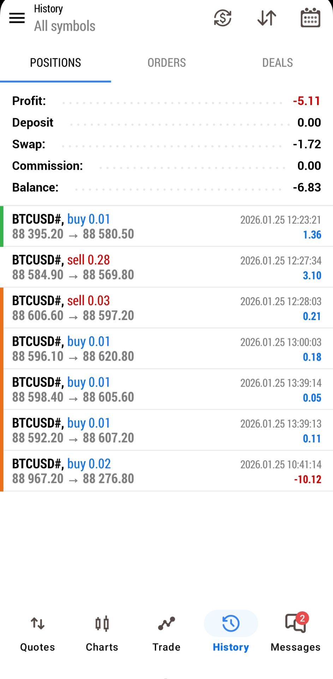Open the calendar date range picker

(x=310, y=18)
